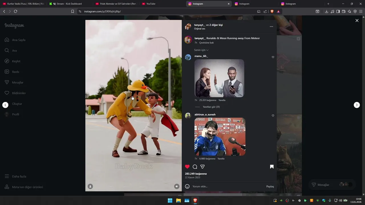365x205 pixels.
Task: Go to next post arrow
Action: tap(357, 105)
